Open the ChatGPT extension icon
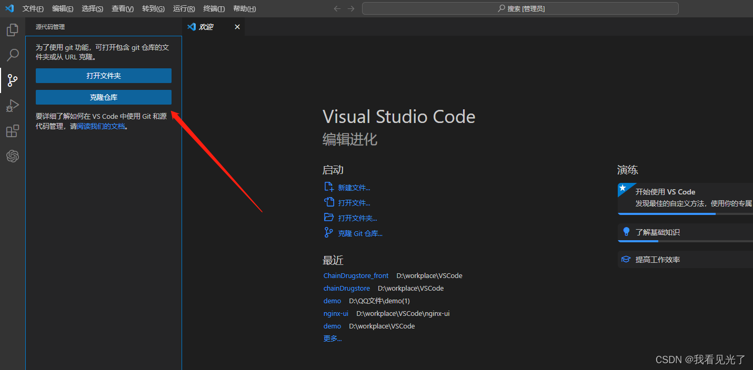 pos(13,156)
